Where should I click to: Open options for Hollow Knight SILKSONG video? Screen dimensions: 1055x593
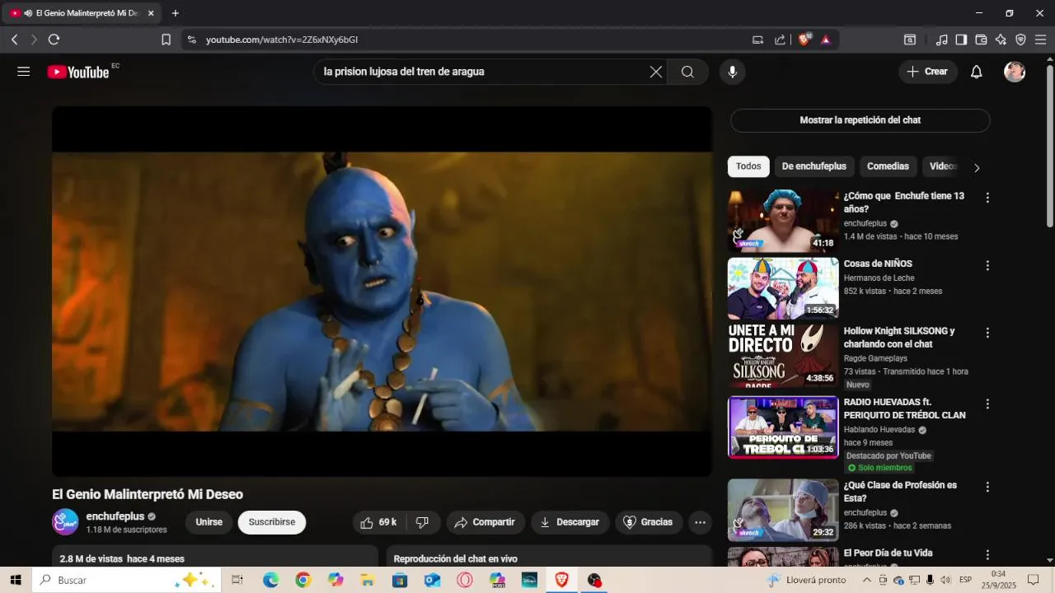(987, 333)
